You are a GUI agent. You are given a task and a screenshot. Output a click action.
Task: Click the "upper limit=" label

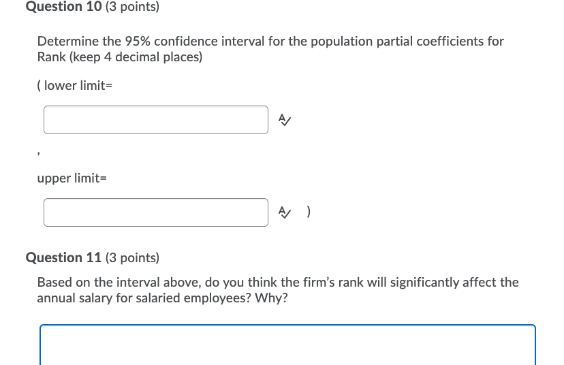[x=72, y=178]
